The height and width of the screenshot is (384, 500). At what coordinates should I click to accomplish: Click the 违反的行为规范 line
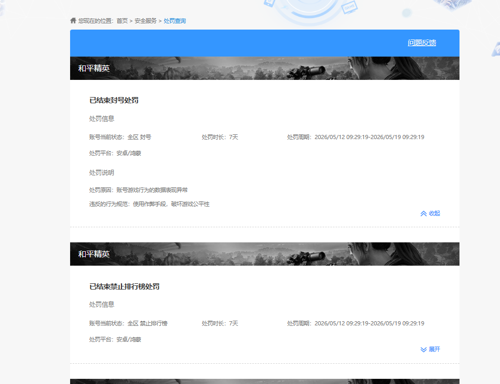click(x=149, y=204)
